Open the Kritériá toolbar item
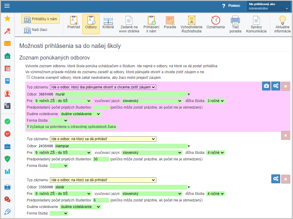Viewport: 293px width, 219px height. point(108,23)
